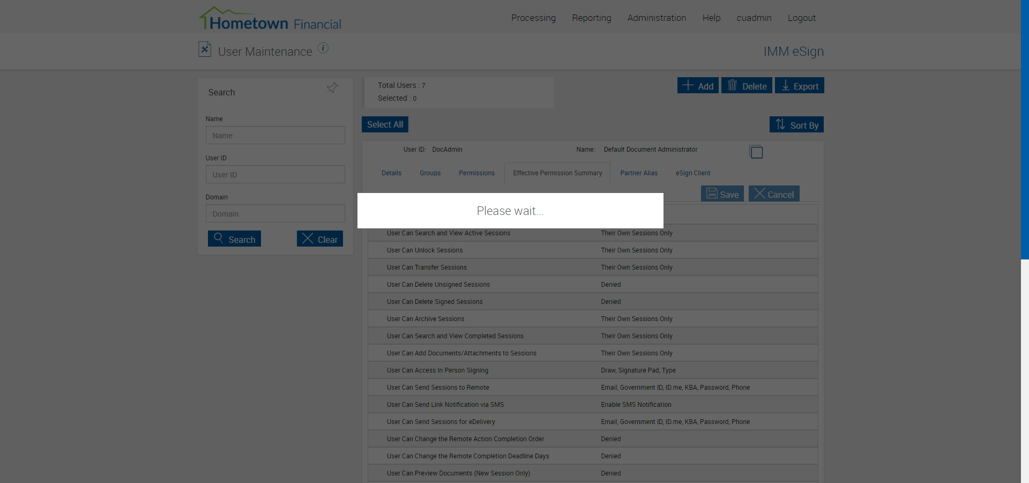1029x483 pixels.
Task: Select 'User Can Archive Sessions' row
Action: click(x=593, y=319)
